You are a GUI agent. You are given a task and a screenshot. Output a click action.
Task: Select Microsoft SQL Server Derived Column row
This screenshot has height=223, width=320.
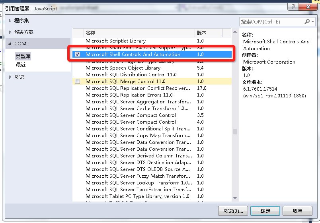152,155
